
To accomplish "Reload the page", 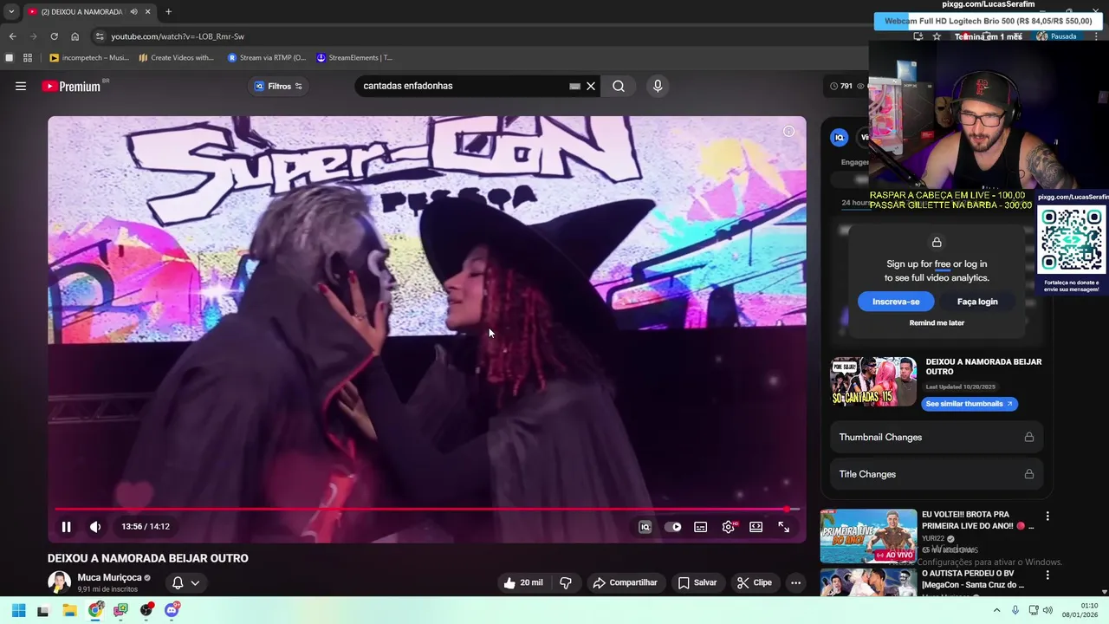I will tap(54, 36).
